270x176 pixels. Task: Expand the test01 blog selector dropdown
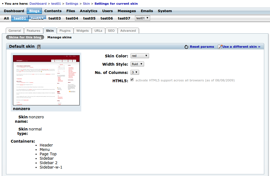(142, 18)
